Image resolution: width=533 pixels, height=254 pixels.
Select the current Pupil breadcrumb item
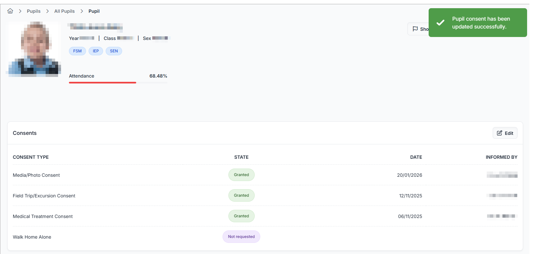[94, 11]
